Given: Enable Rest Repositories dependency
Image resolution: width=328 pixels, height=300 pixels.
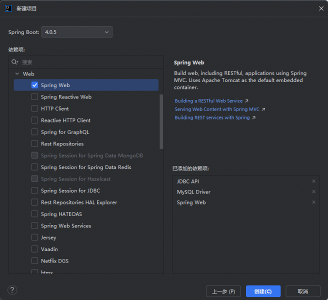Looking at the screenshot, I should pos(34,143).
